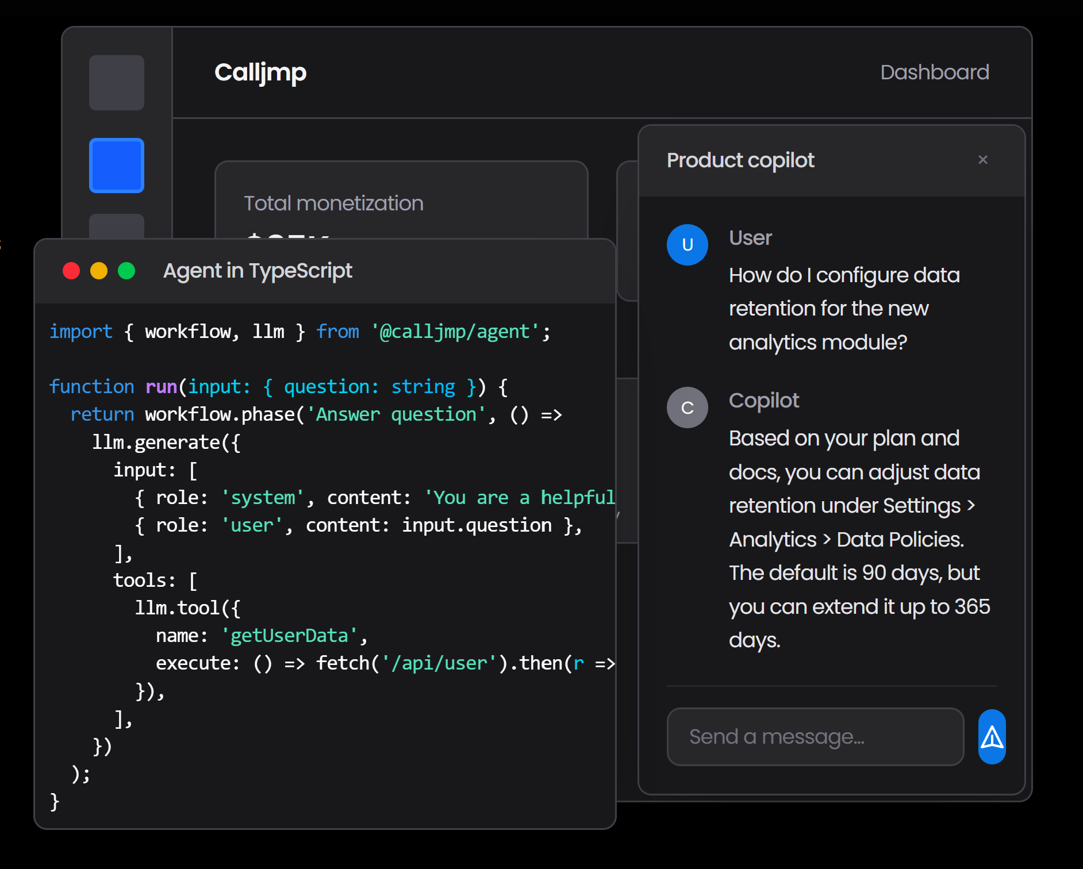Click the User avatar bubble in the chat
This screenshot has width=1083, height=869.
click(x=687, y=244)
